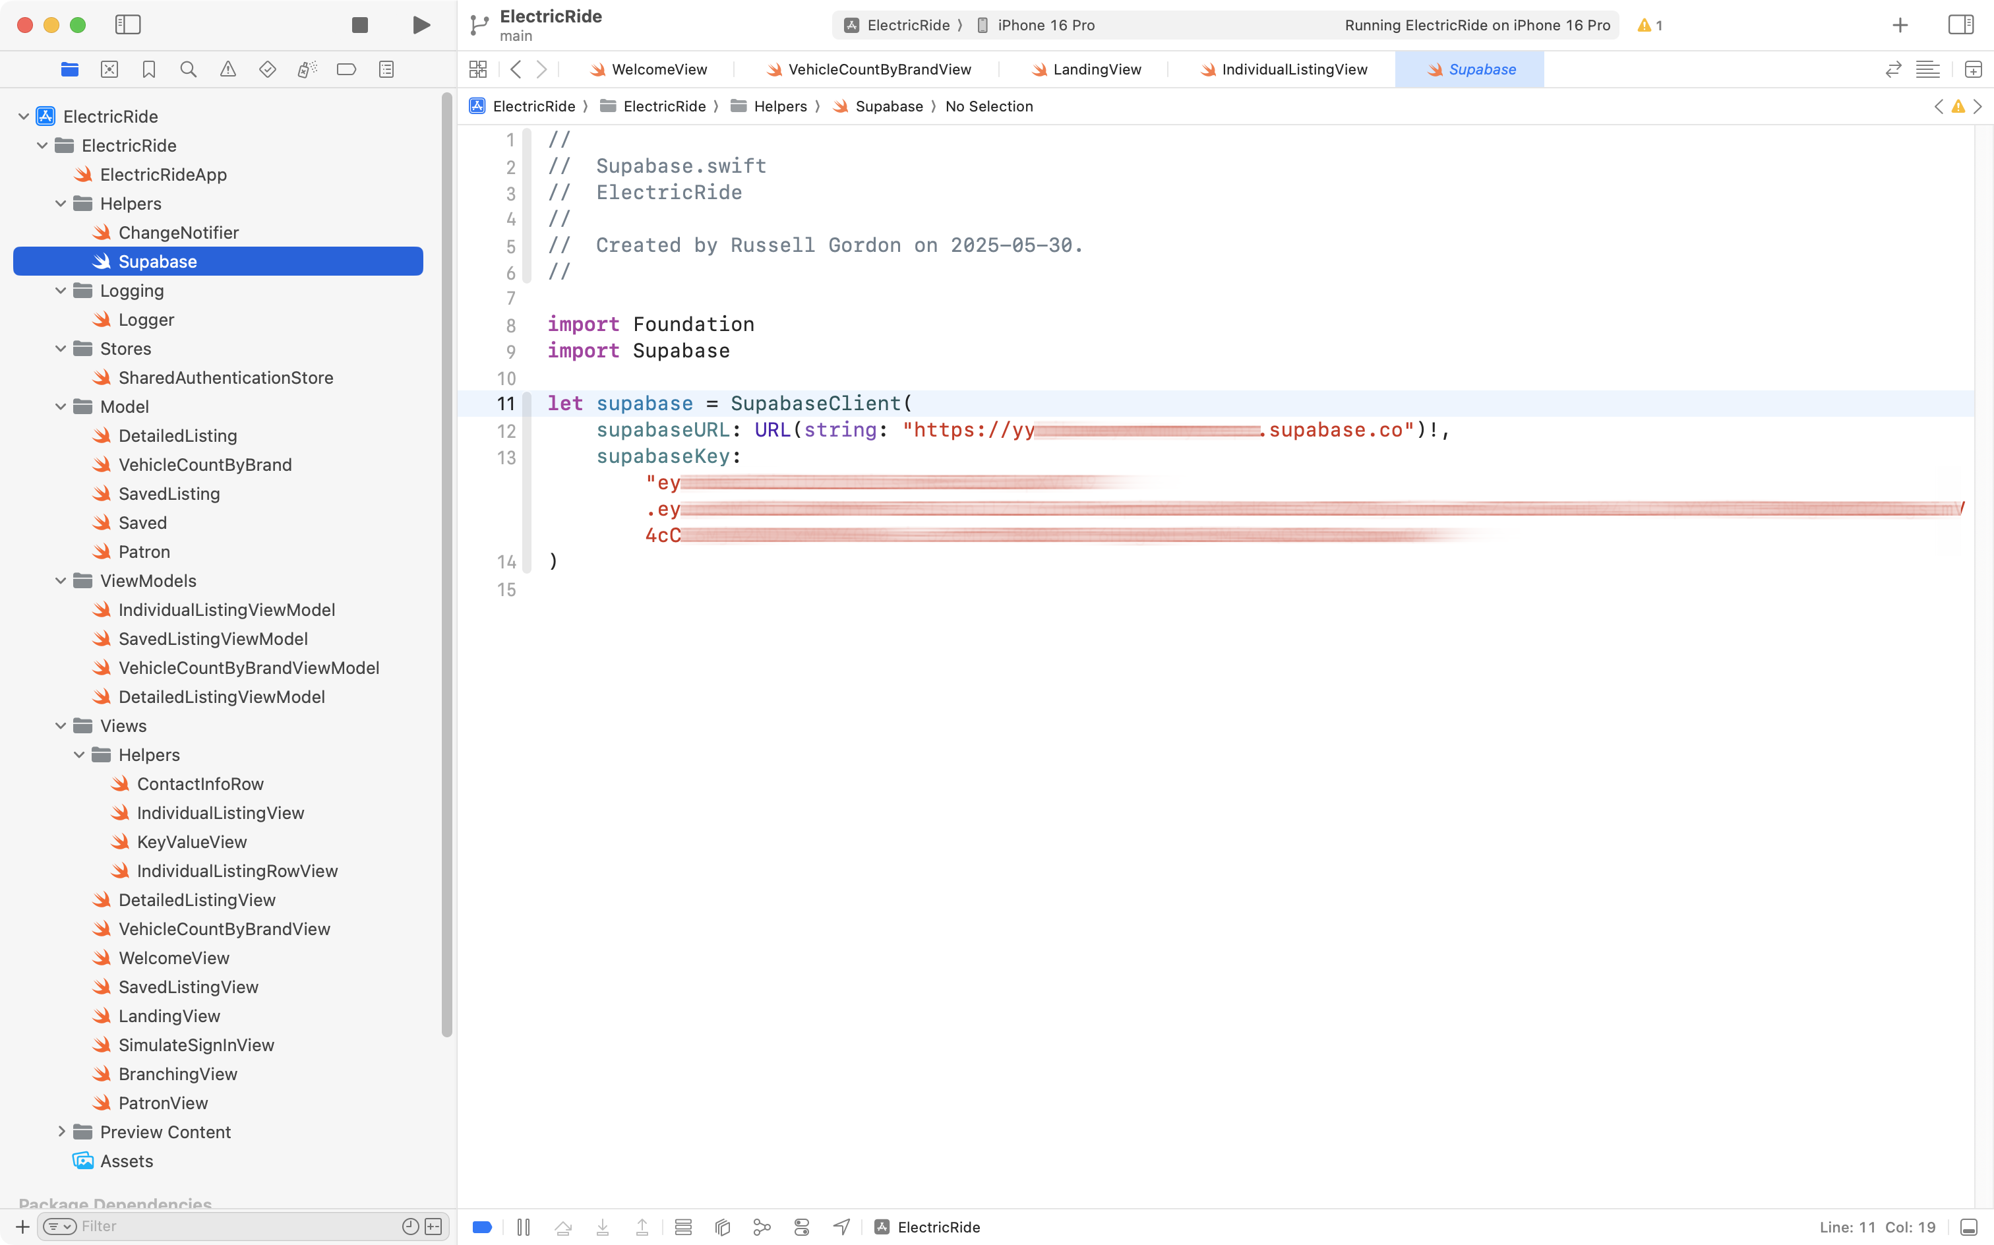Click the Stop button in toolbar

pos(360,24)
